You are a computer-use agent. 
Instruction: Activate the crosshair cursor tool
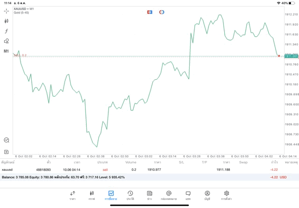7,10
